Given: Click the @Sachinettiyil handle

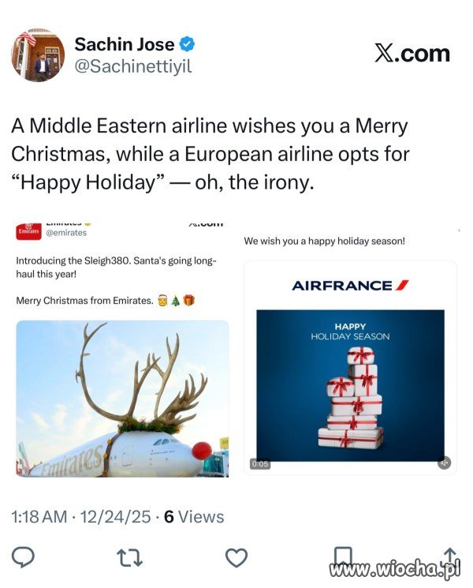Looking at the screenshot, I should pos(132,66).
